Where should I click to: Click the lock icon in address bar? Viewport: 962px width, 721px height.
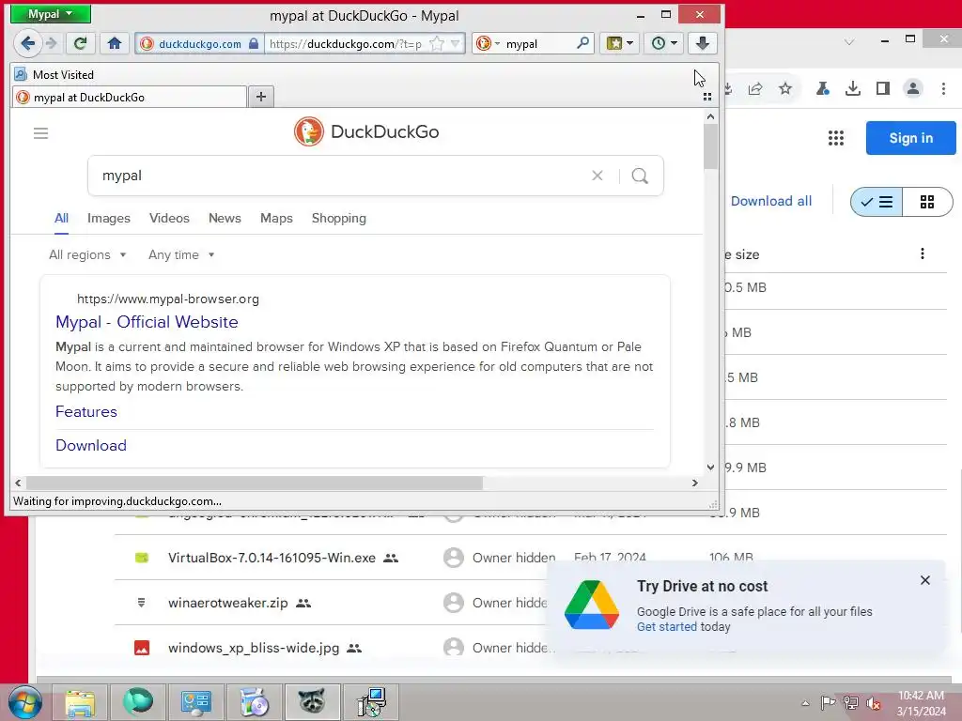tap(254, 43)
